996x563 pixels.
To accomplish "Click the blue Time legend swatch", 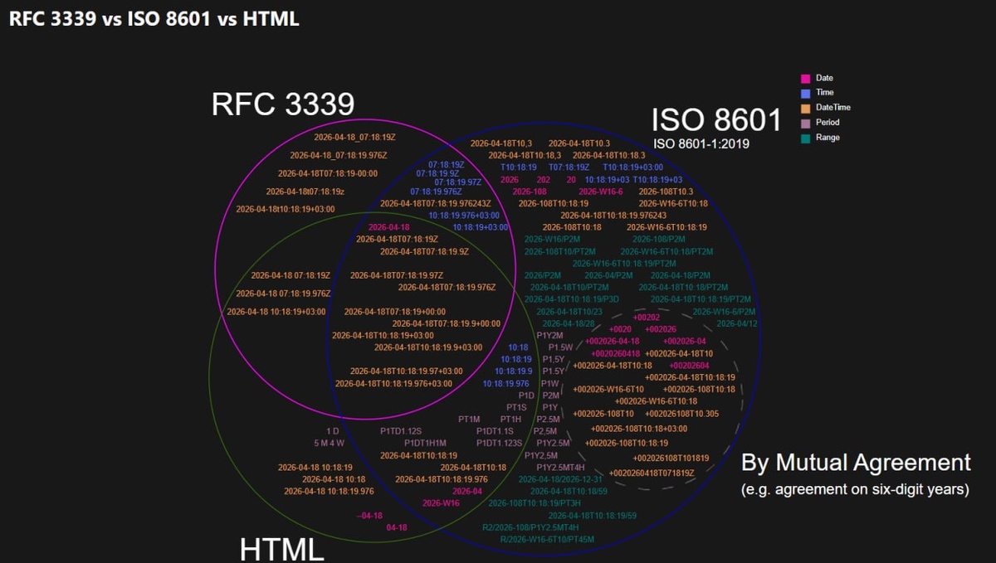I will pos(805,94).
